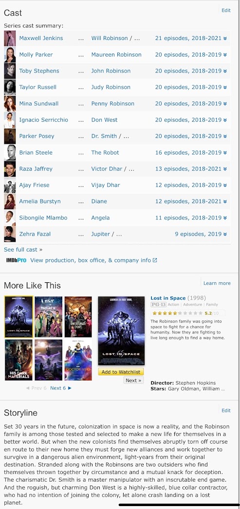This screenshot has height=509, width=240.
Task: Open See full cast link
Action: click(23, 250)
